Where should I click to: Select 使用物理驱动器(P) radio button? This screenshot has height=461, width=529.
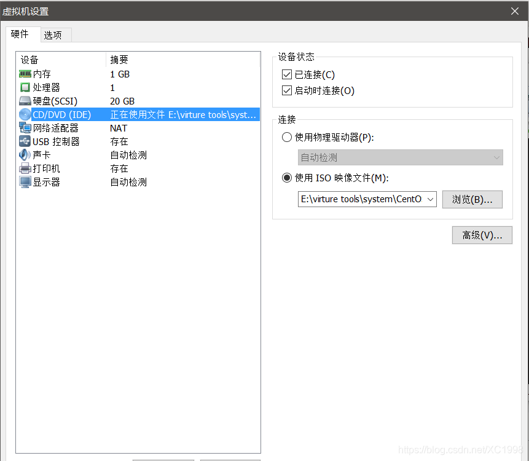pos(287,137)
